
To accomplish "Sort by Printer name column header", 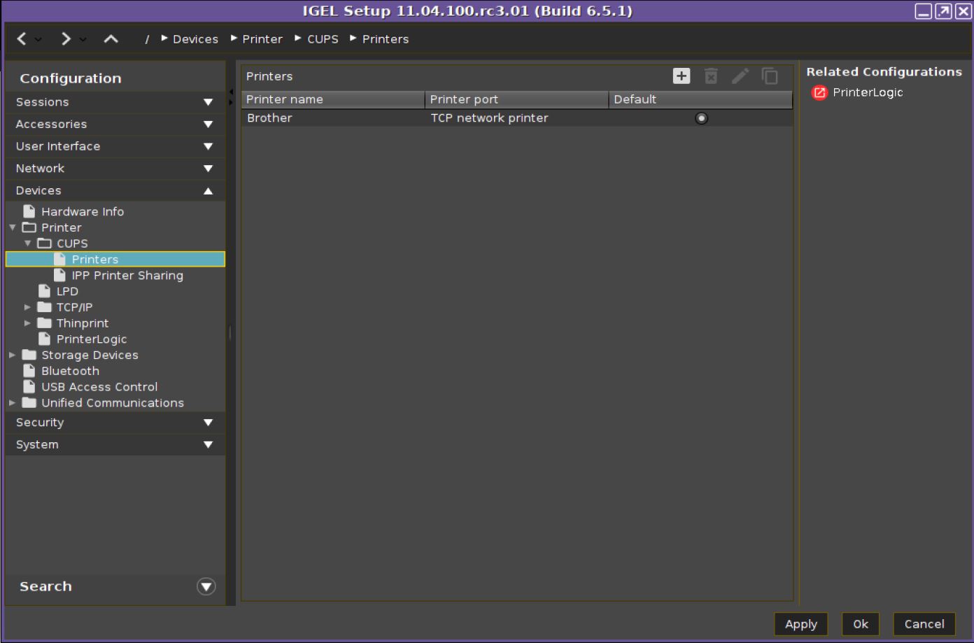I will click(x=333, y=99).
